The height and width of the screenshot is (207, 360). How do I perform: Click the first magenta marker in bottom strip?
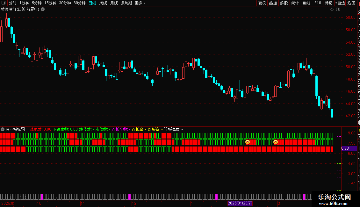tap(42, 197)
